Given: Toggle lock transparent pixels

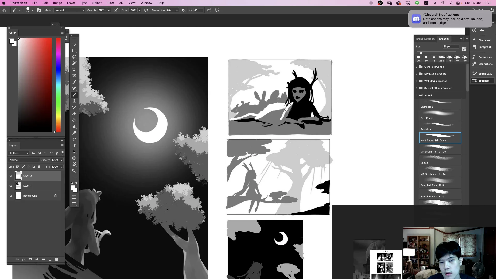Looking at the screenshot, I should tap(18, 167).
